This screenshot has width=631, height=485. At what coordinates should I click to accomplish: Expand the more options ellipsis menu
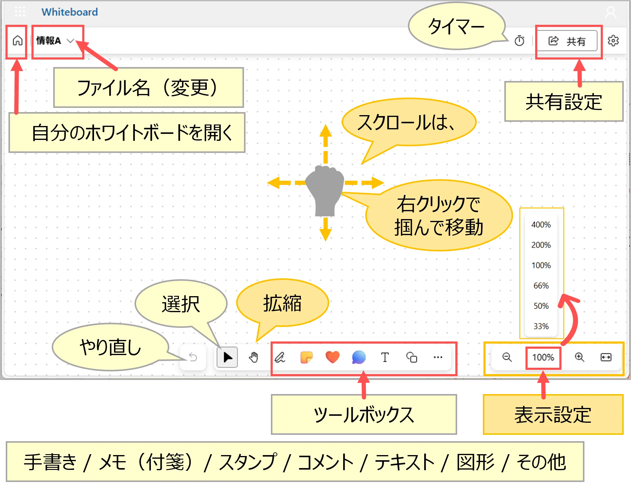438,357
